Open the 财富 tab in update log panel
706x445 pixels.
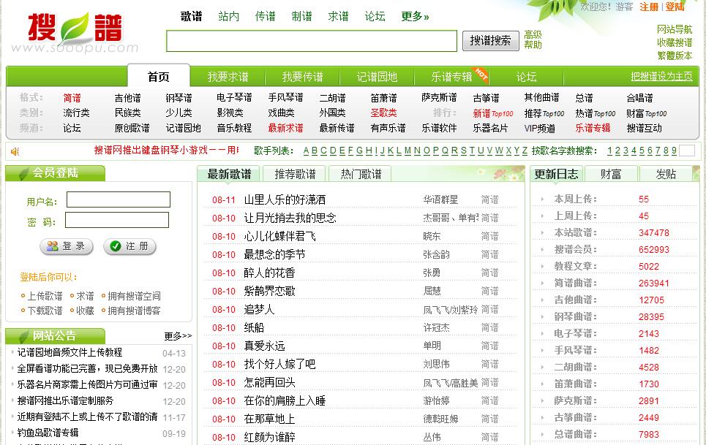click(x=611, y=174)
